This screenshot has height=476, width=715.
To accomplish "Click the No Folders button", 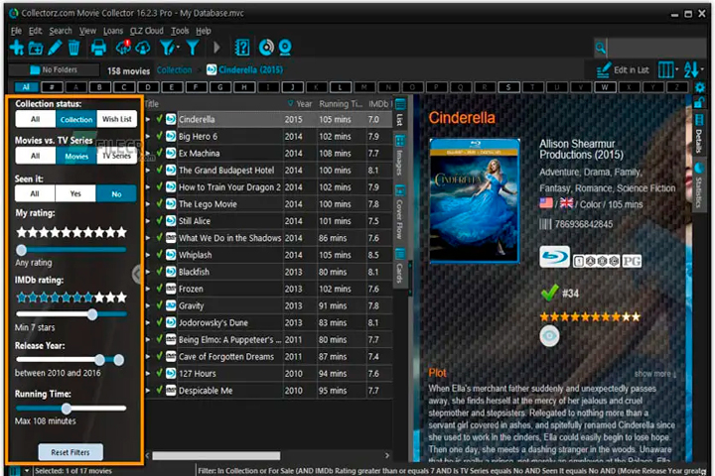I will [x=54, y=69].
